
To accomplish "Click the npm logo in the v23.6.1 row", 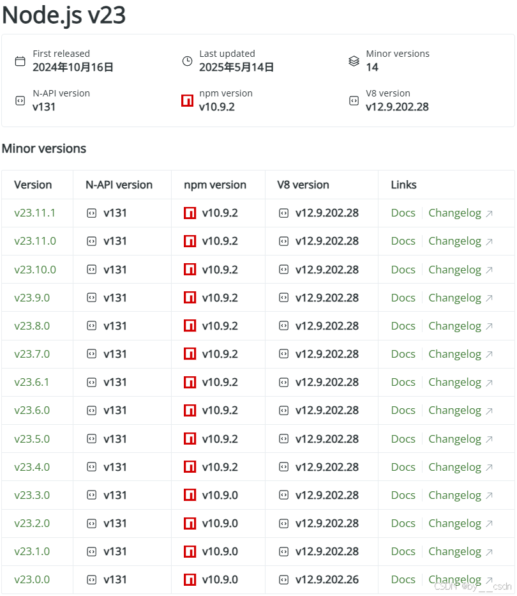I will tap(190, 383).
